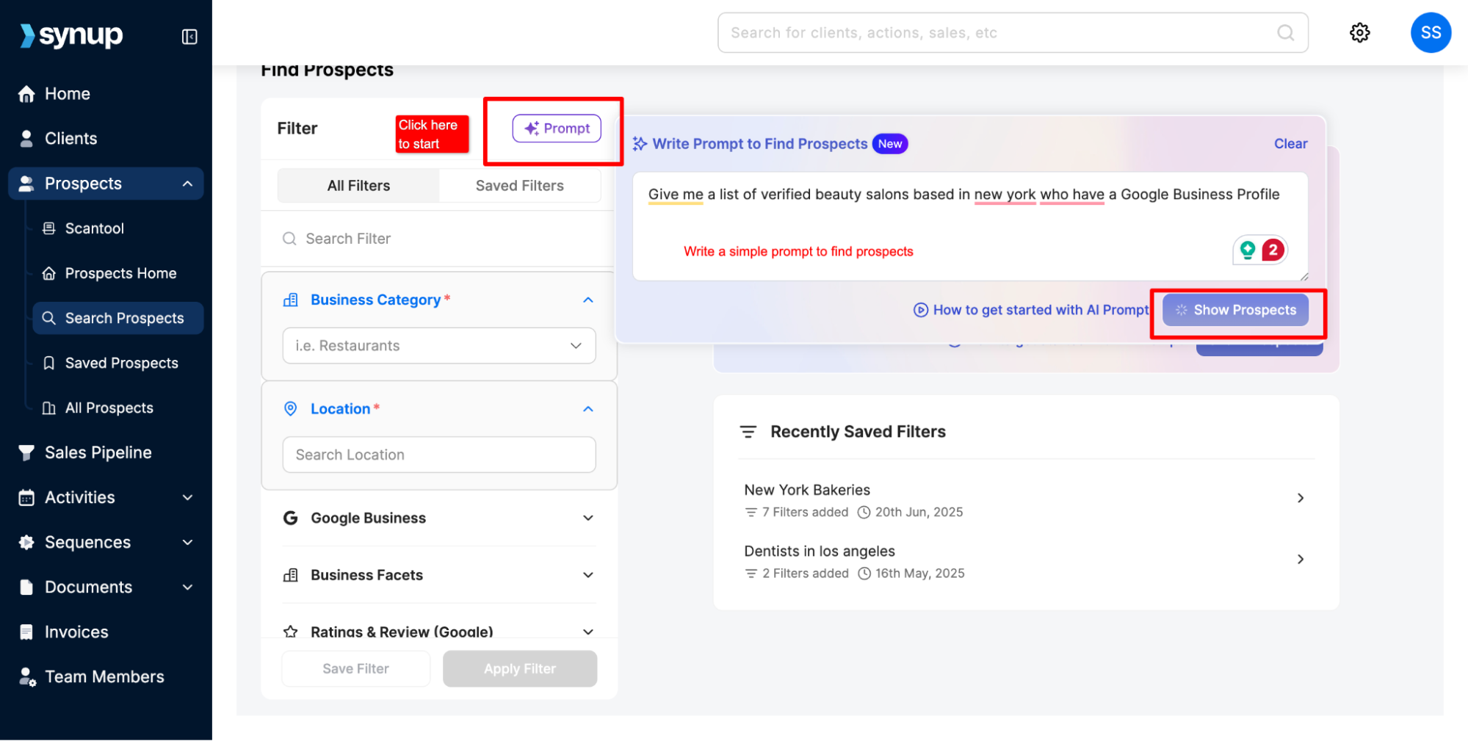Click chevron next to Dentists in los angeles
This screenshot has width=1468, height=741.
tap(1301, 560)
